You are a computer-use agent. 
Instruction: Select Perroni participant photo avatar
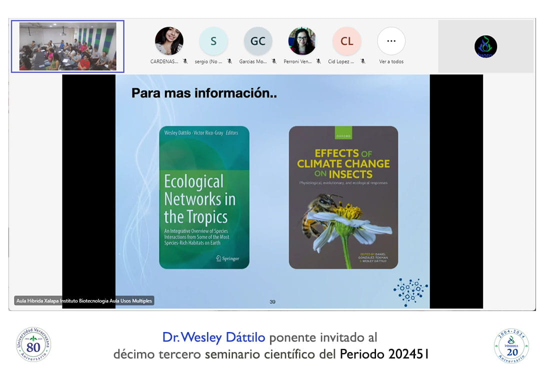pyautogui.click(x=302, y=41)
